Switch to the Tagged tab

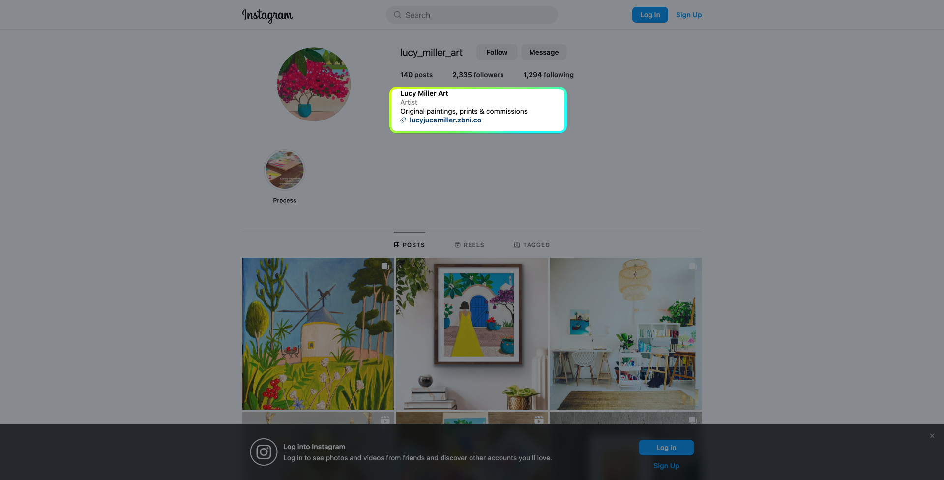(532, 245)
